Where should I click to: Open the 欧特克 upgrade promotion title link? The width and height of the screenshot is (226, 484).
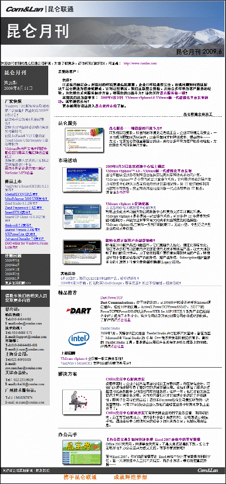coord(130,240)
